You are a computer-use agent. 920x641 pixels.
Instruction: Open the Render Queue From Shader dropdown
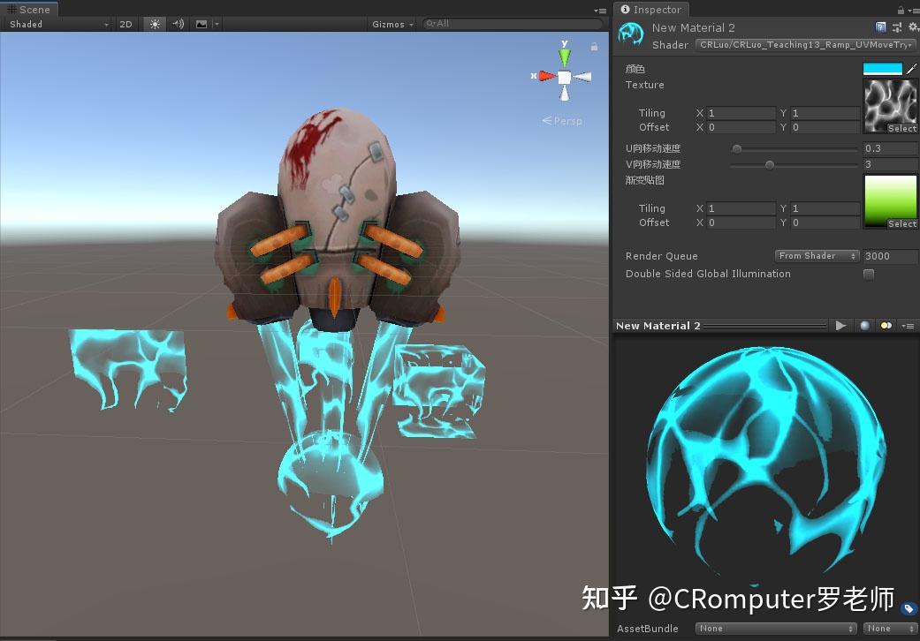(816, 255)
